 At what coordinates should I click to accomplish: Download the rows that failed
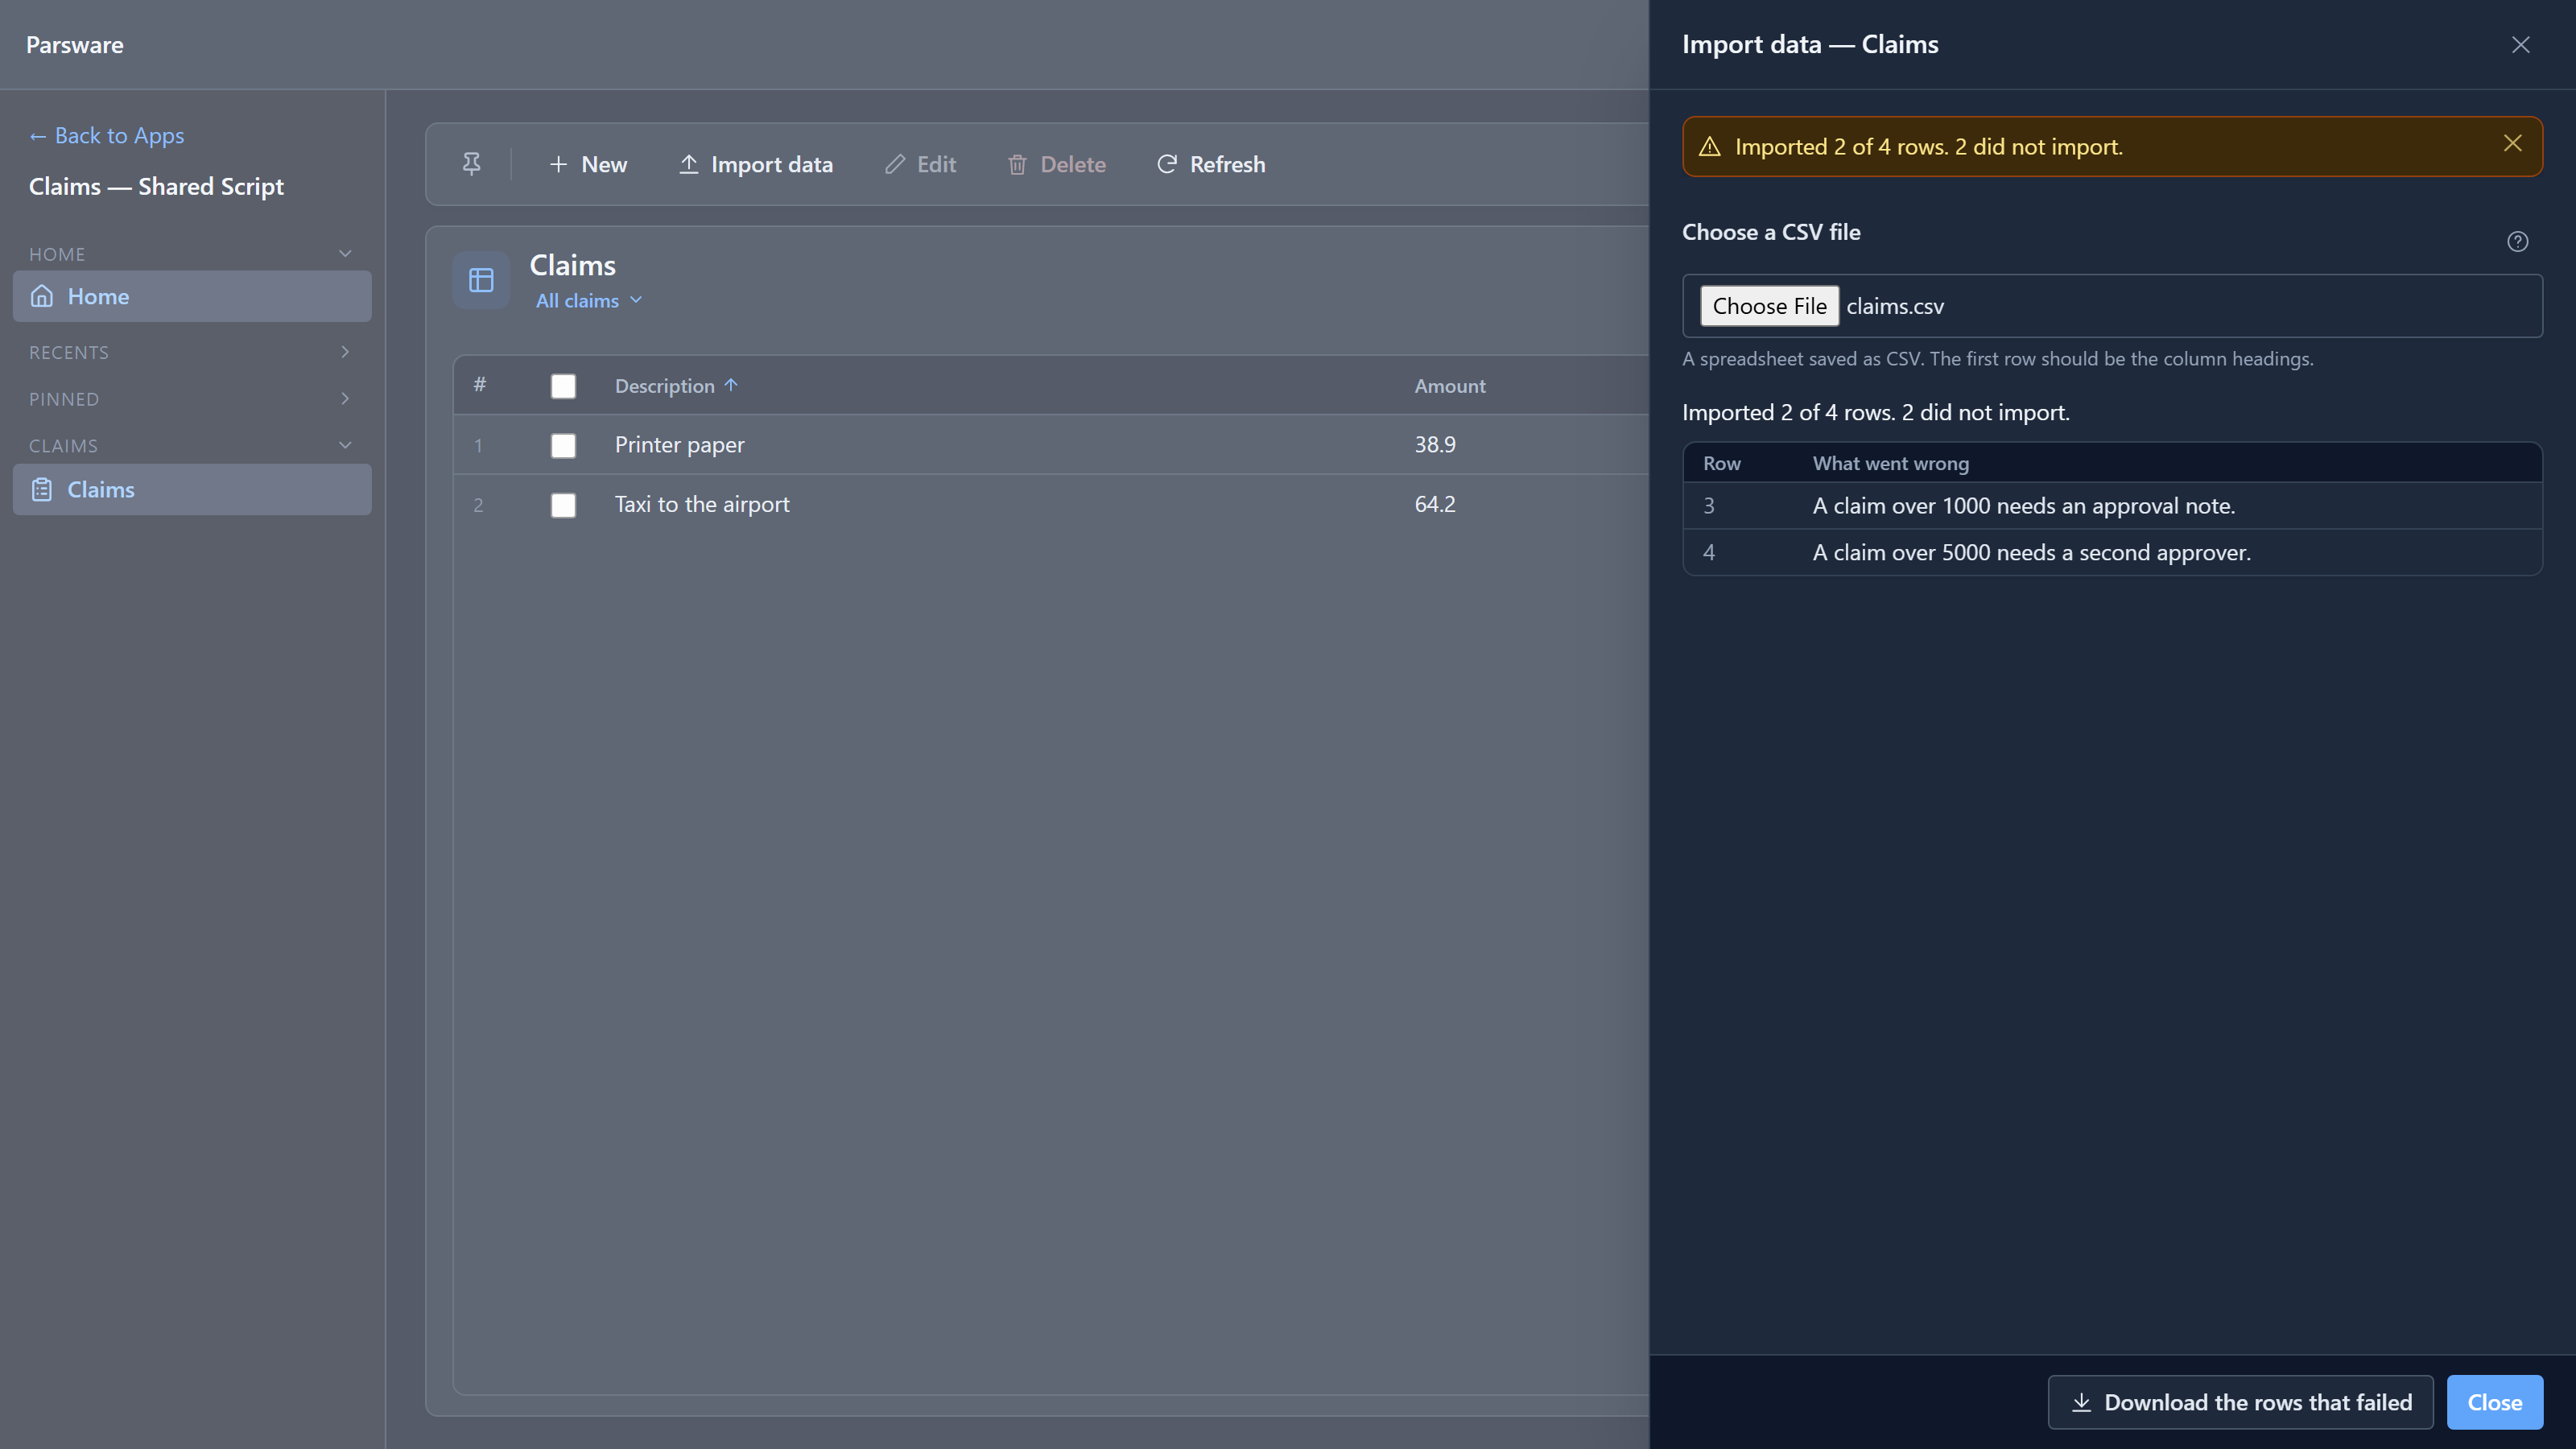[x=2240, y=1402]
